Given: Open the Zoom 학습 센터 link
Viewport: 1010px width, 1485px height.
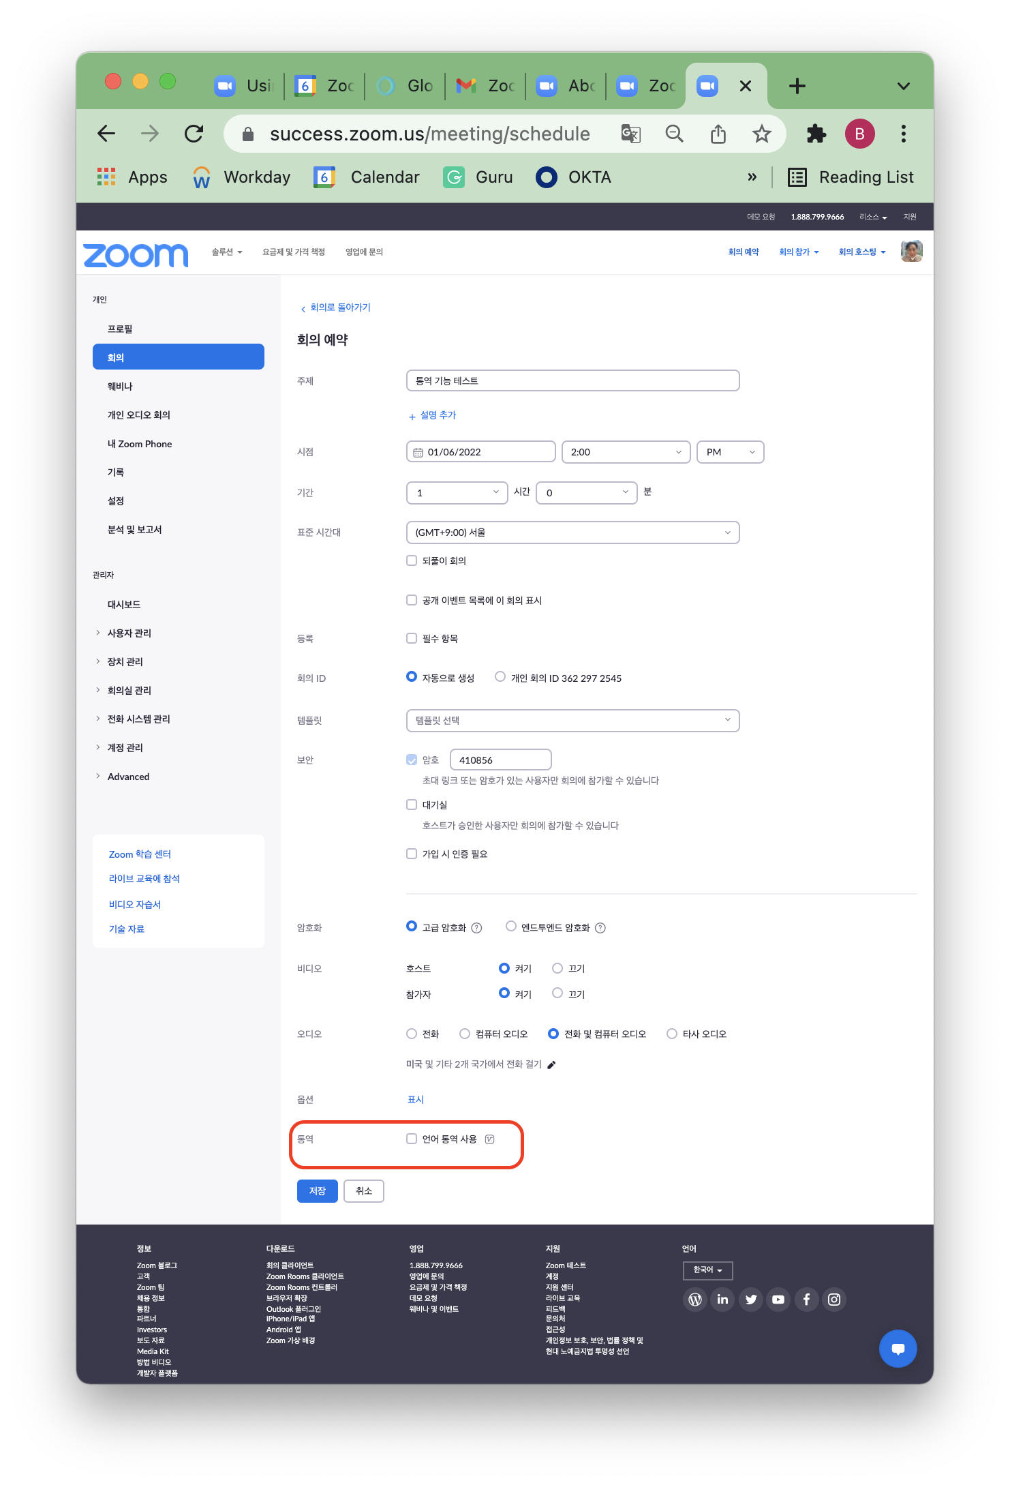Looking at the screenshot, I should click(x=140, y=854).
